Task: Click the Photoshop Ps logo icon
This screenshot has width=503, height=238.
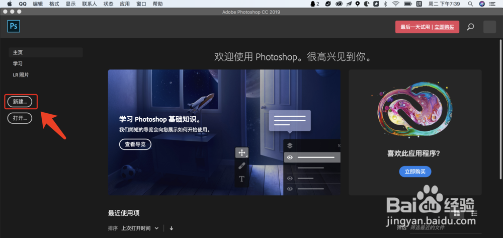Action: pyautogui.click(x=14, y=26)
